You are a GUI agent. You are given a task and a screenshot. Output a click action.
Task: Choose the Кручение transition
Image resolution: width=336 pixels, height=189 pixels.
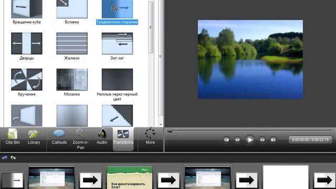[x=27, y=79]
